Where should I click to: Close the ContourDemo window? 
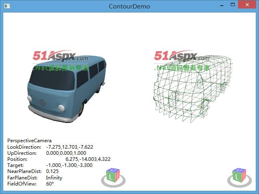point(247,4)
